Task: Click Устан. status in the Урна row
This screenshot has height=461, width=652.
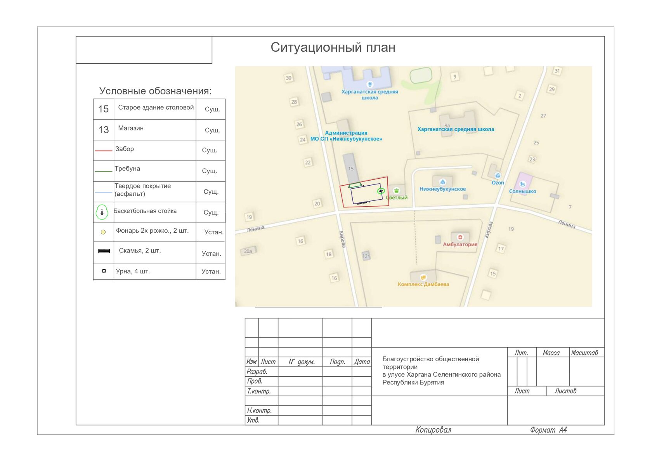Action: point(211,271)
